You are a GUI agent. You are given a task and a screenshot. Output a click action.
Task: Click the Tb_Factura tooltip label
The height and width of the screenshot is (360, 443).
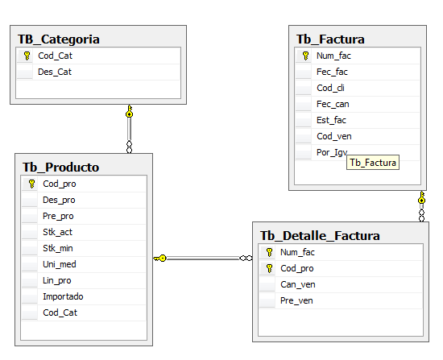coord(373,163)
